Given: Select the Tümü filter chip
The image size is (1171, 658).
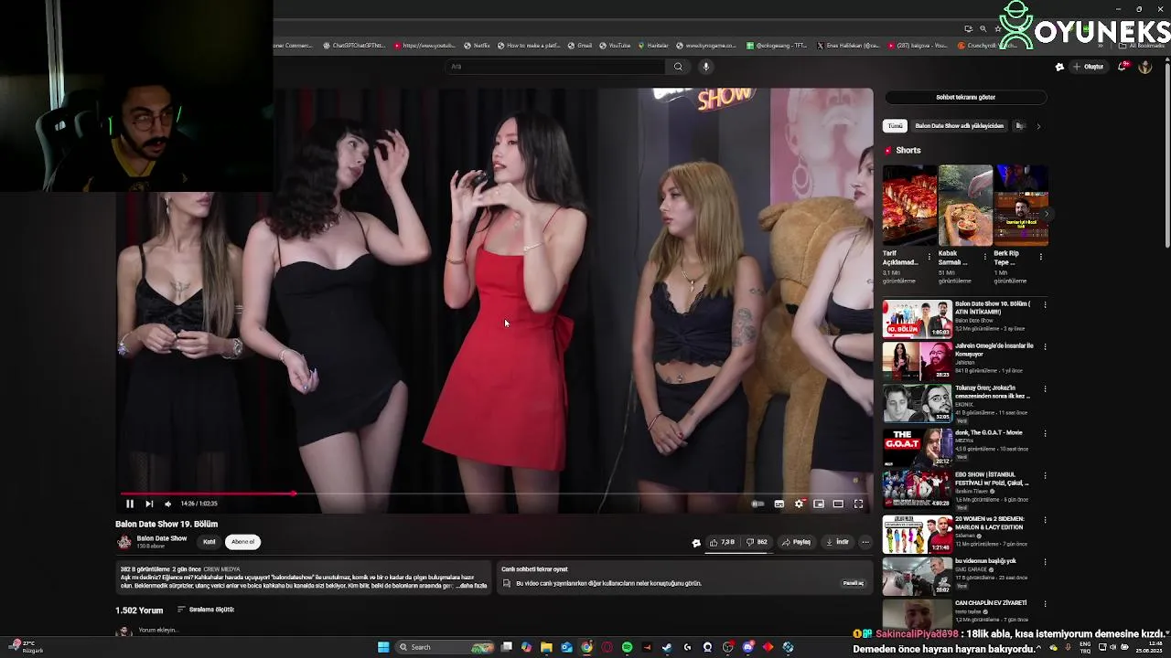Looking at the screenshot, I should (x=895, y=126).
